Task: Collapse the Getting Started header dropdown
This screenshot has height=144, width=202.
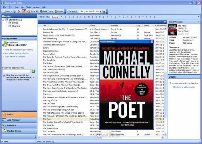Action: click(x=36, y=39)
